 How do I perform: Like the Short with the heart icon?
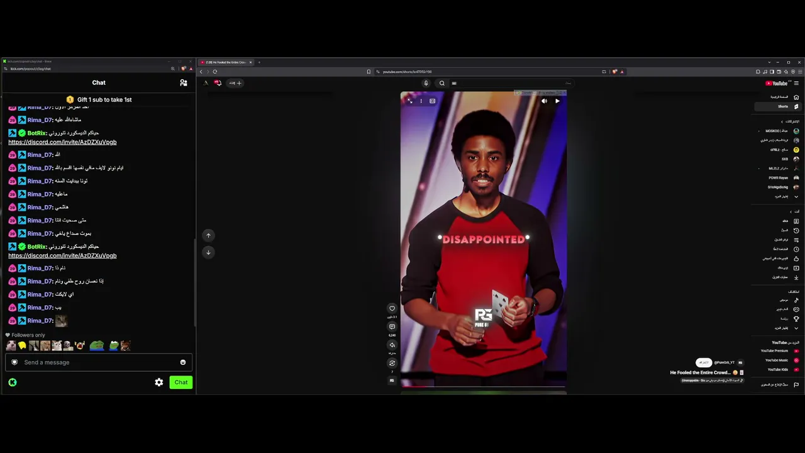click(392, 308)
